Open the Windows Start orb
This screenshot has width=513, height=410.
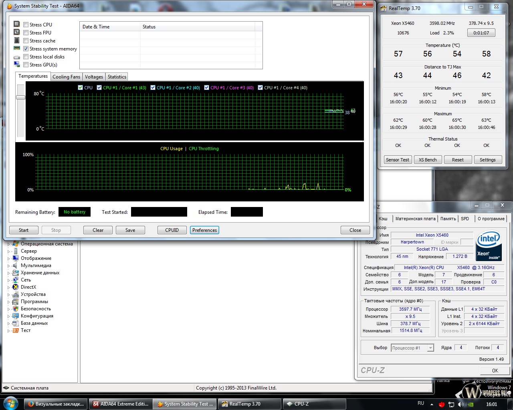coord(10,403)
